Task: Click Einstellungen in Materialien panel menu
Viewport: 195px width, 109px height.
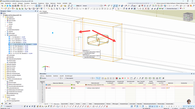Action: pos(69,76)
